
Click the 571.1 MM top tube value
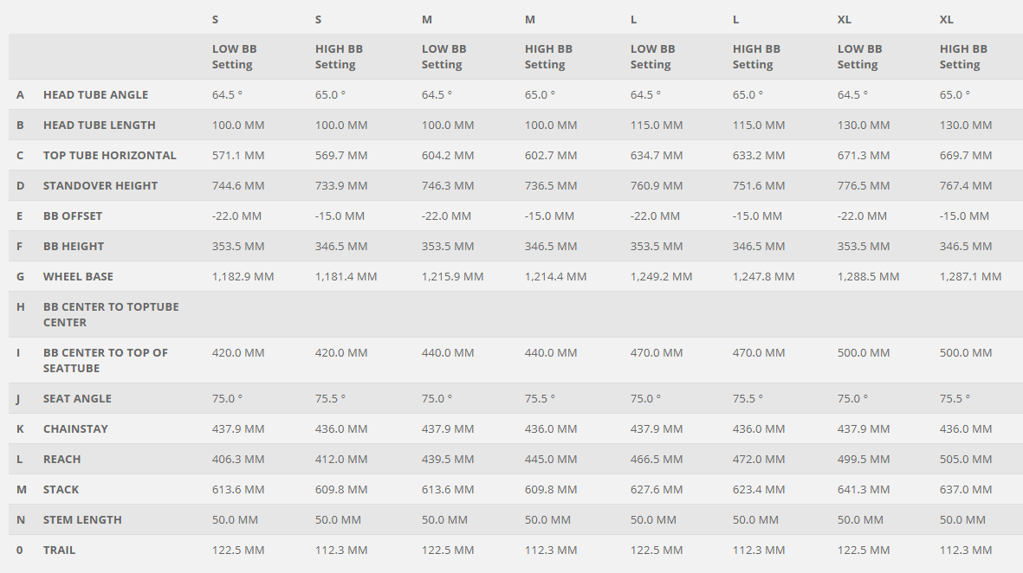point(238,155)
